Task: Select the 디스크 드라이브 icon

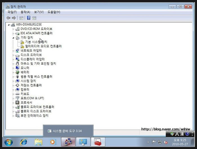Action: point(17,55)
